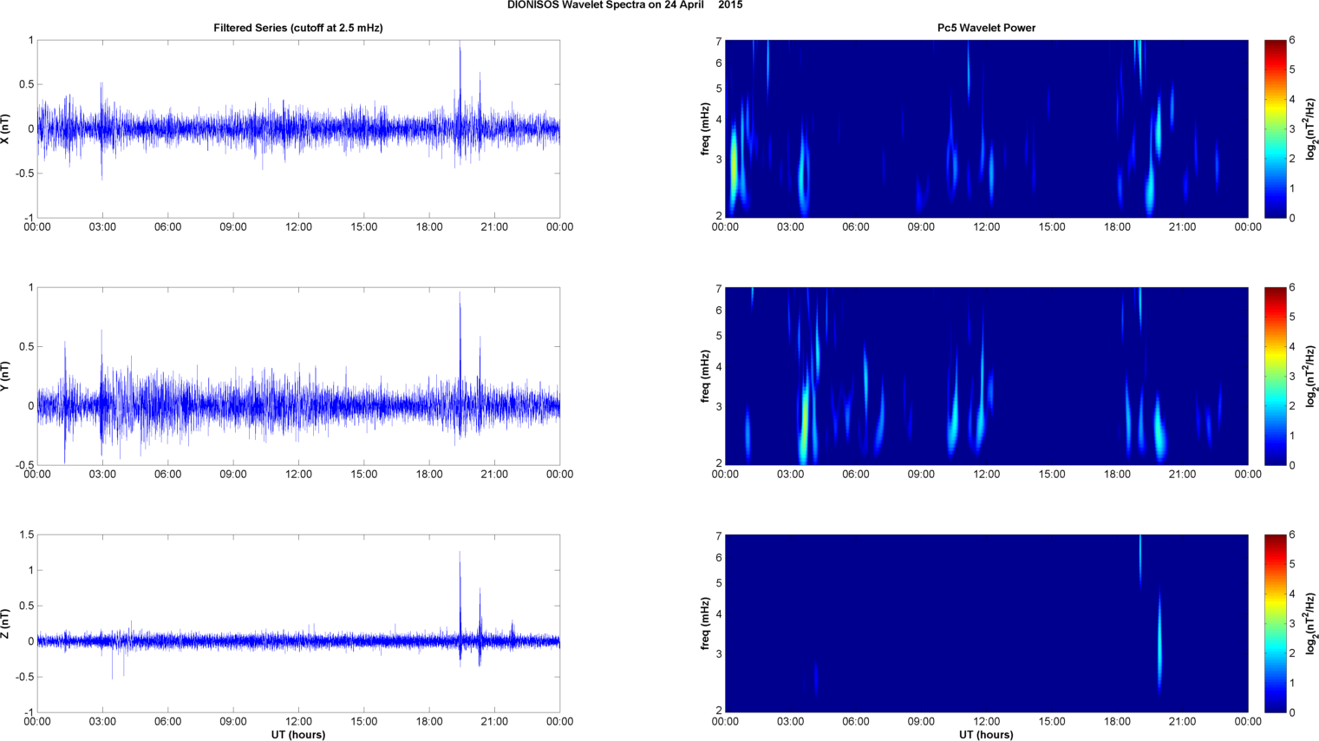The width and height of the screenshot is (1319, 741).
Task: Click log2(nT²/Hz) label beside top colorbar
Action: 1312,128
